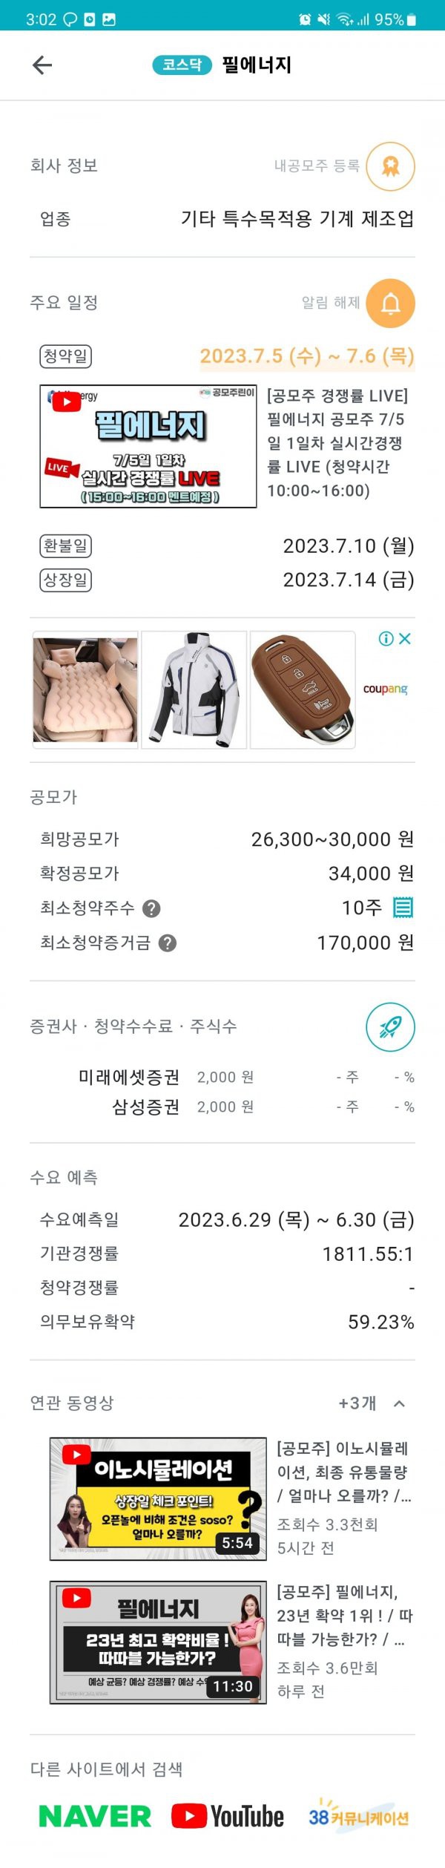
Task: Show more videos via +3개 label
Action: point(357,1403)
